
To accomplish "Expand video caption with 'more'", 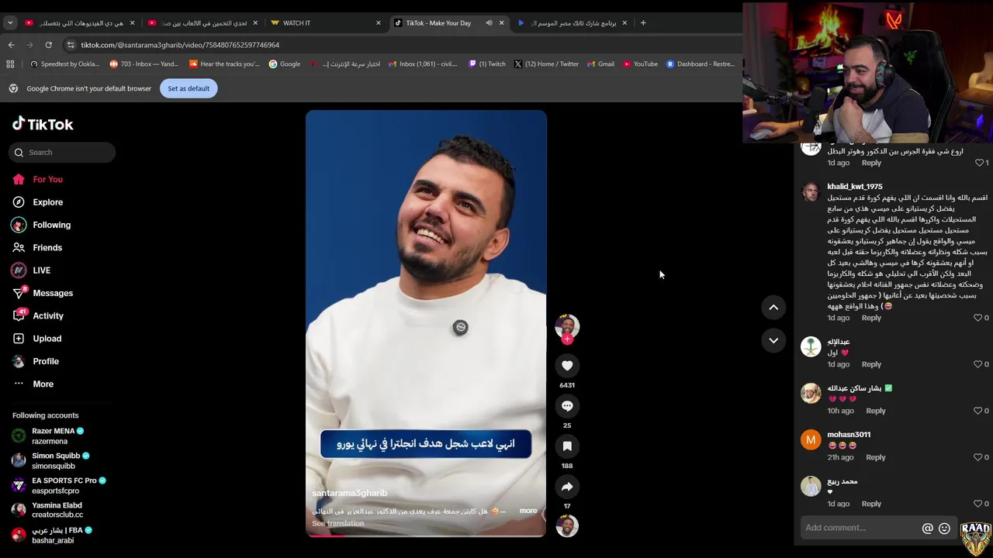I will coord(528,511).
